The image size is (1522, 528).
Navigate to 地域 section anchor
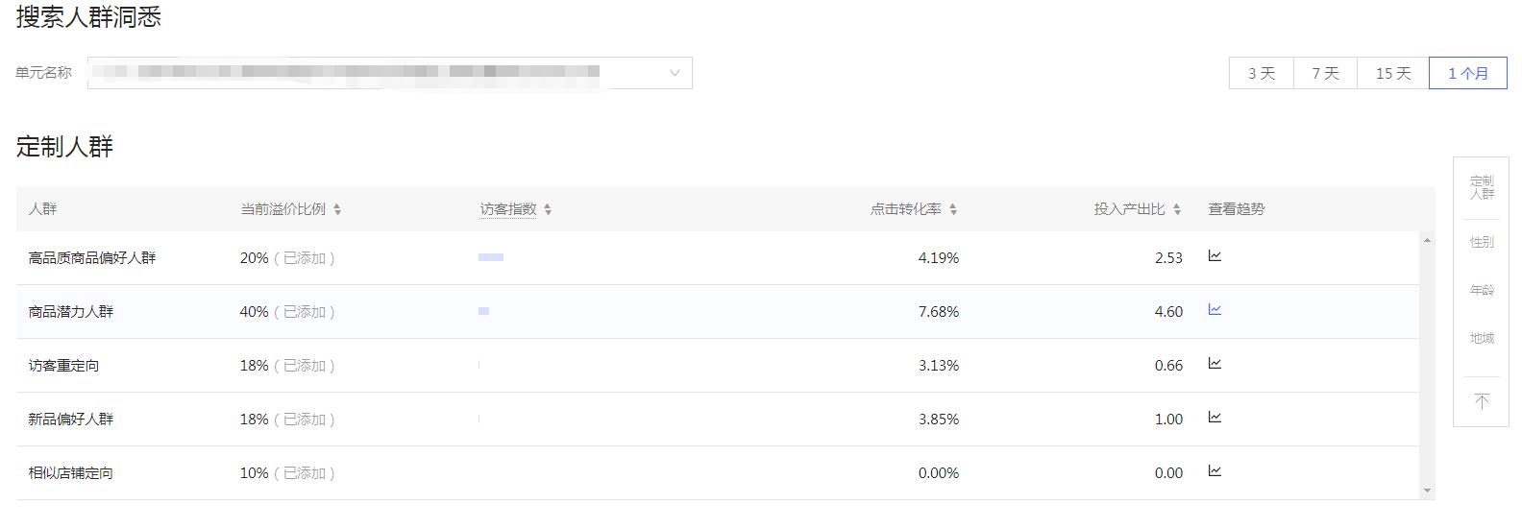click(1482, 338)
